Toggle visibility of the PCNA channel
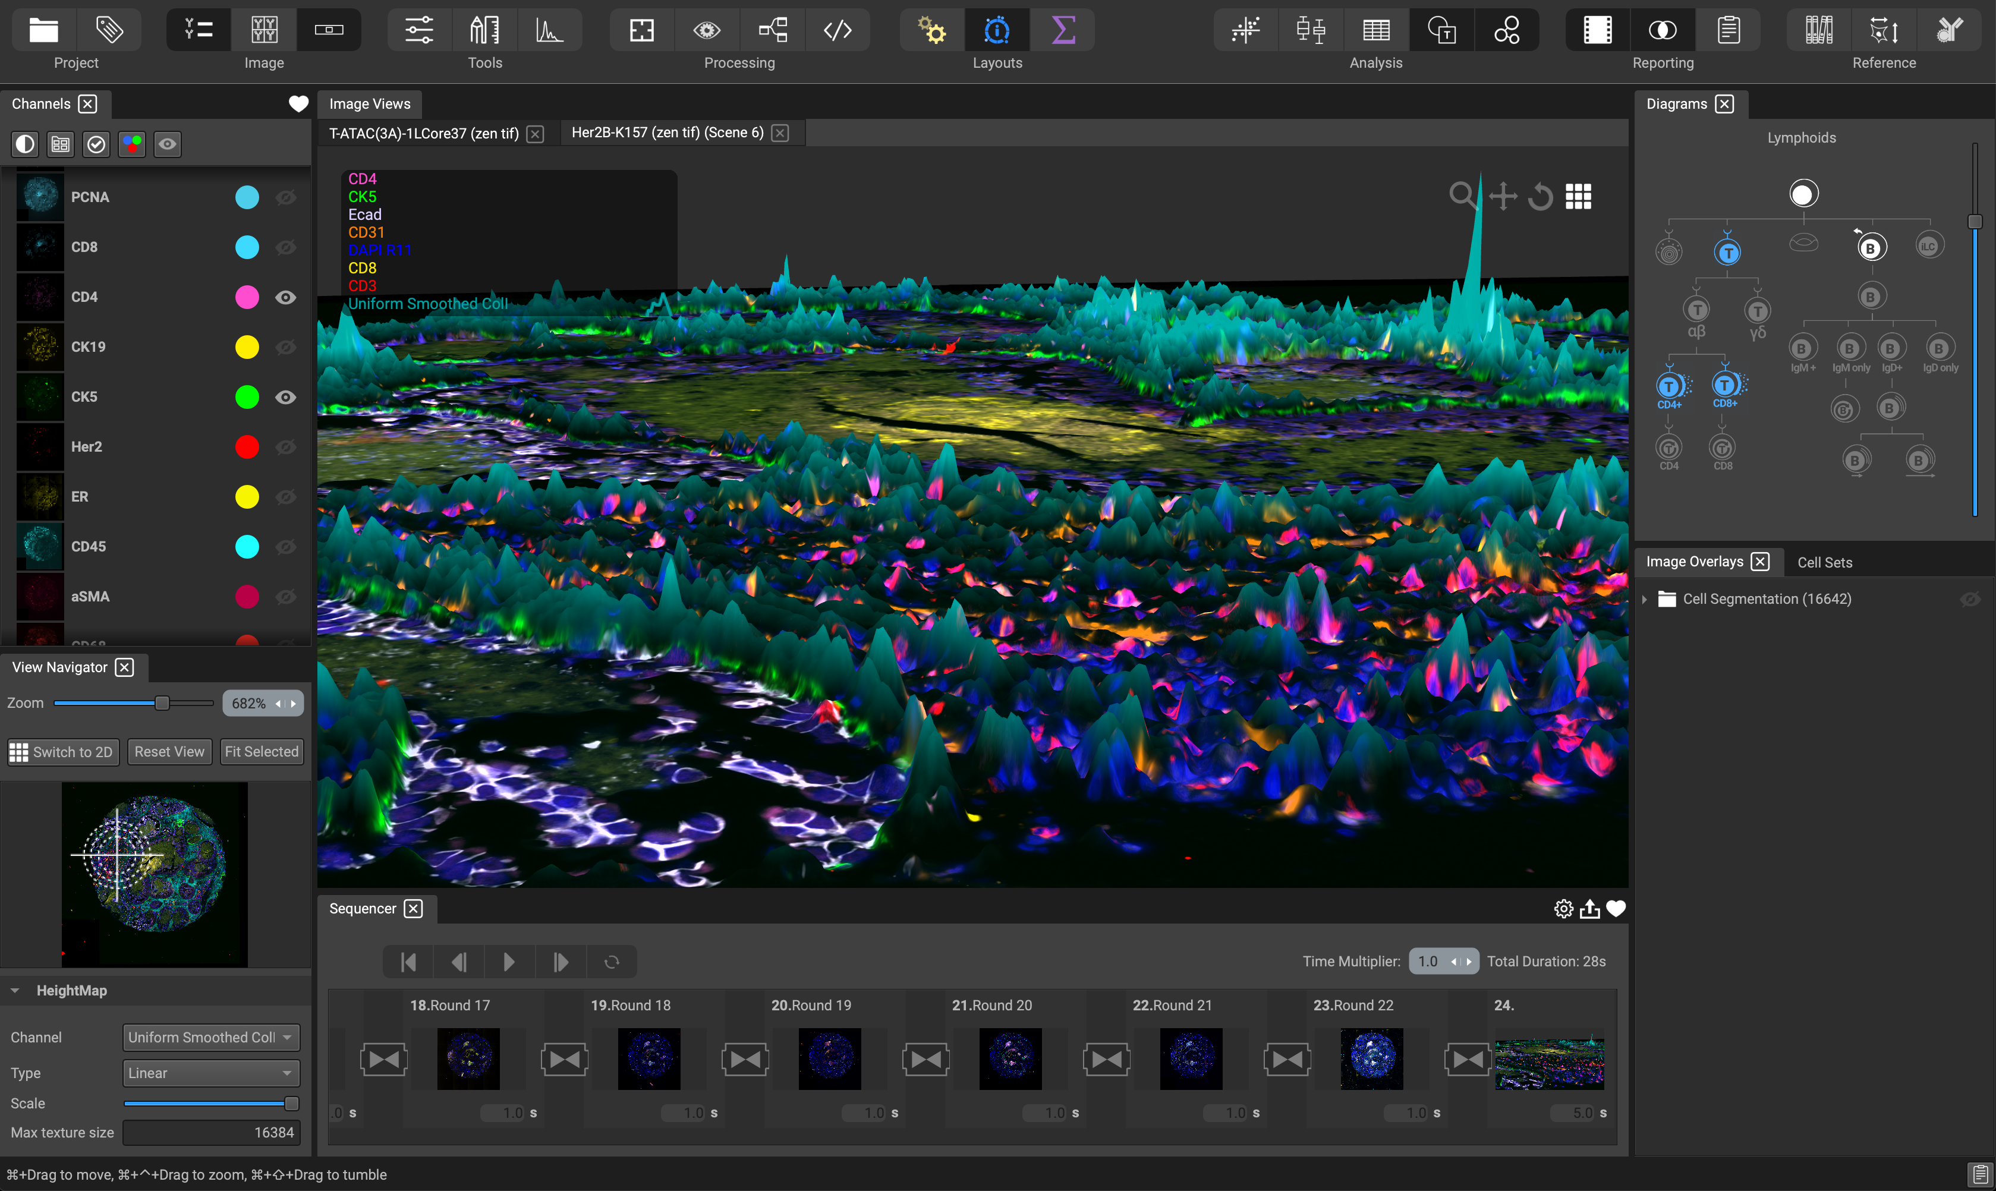This screenshot has width=1996, height=1191. point(286,197)
